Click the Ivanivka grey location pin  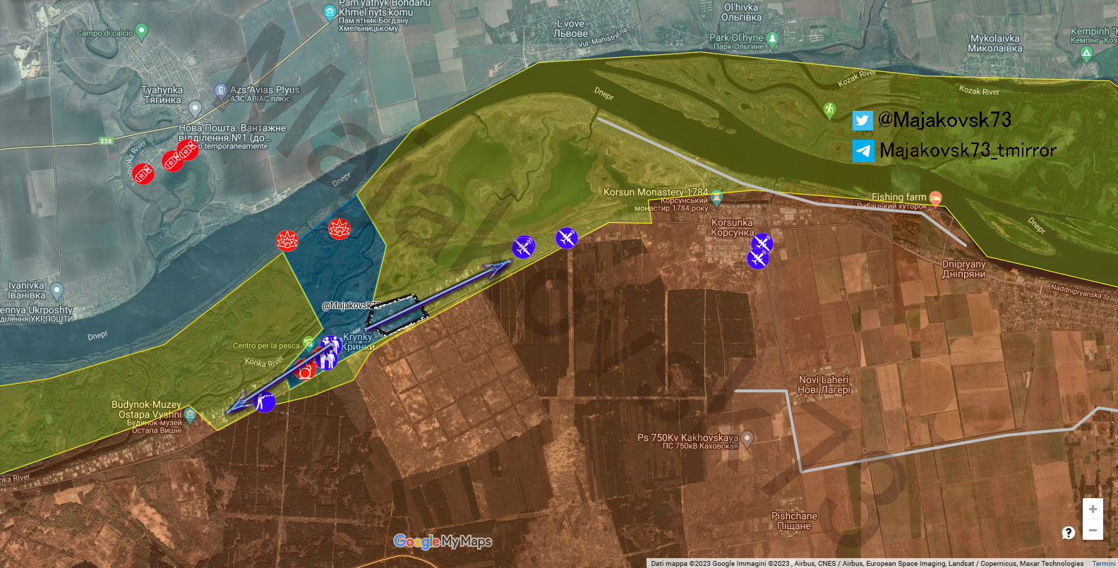point(57,290)
